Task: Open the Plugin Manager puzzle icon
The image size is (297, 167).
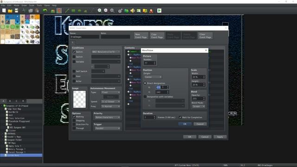Action: [x=126, y=11]
